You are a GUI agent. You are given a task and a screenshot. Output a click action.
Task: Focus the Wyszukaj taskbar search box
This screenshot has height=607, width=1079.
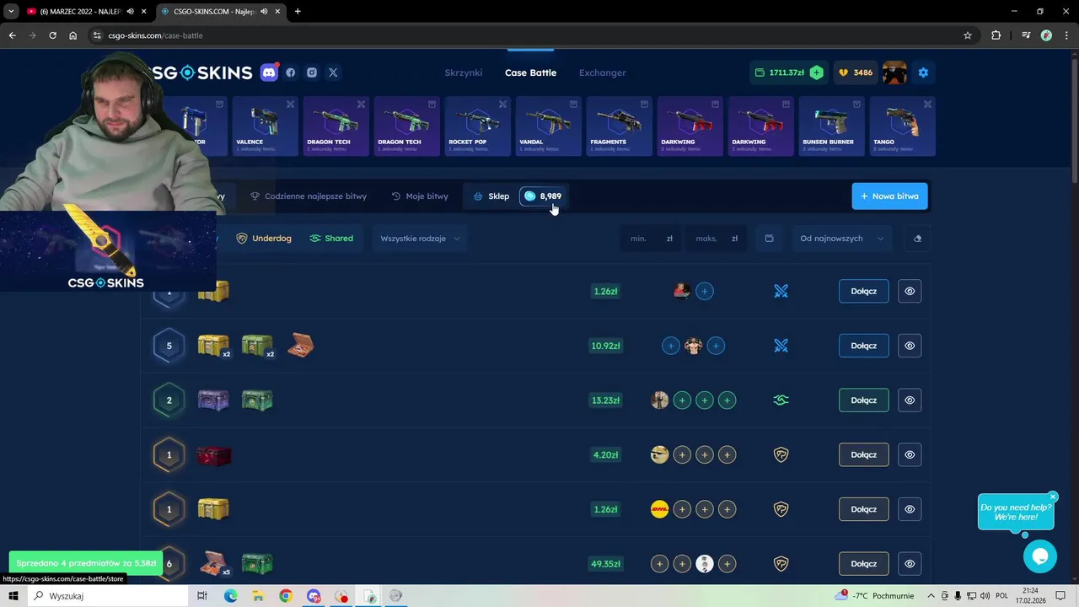[x=108, y=596]
